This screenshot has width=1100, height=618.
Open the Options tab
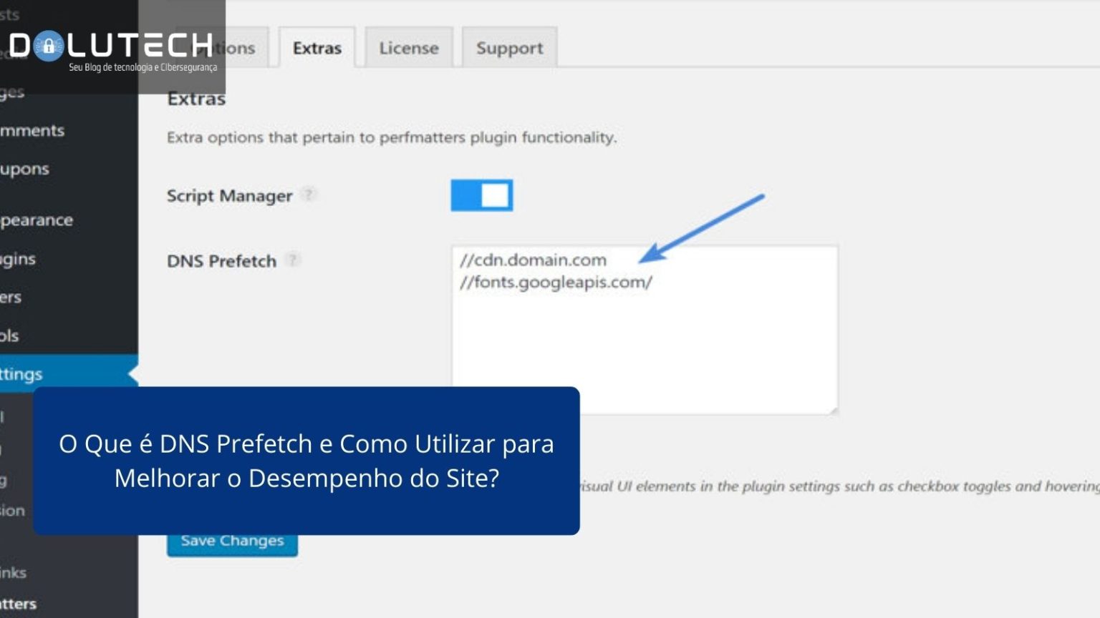[233, 47]
